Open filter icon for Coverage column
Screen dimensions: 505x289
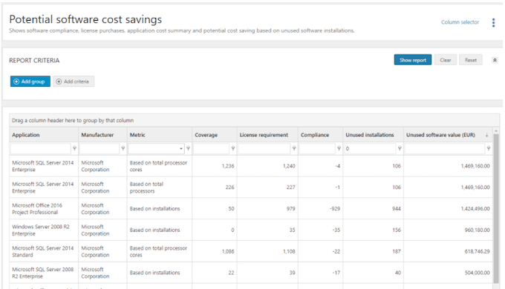coord(233,148)
